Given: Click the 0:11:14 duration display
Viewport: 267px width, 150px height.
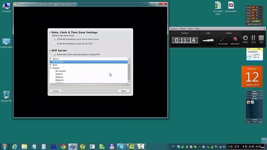Looking at the screenshot, I should click(185, 40).
